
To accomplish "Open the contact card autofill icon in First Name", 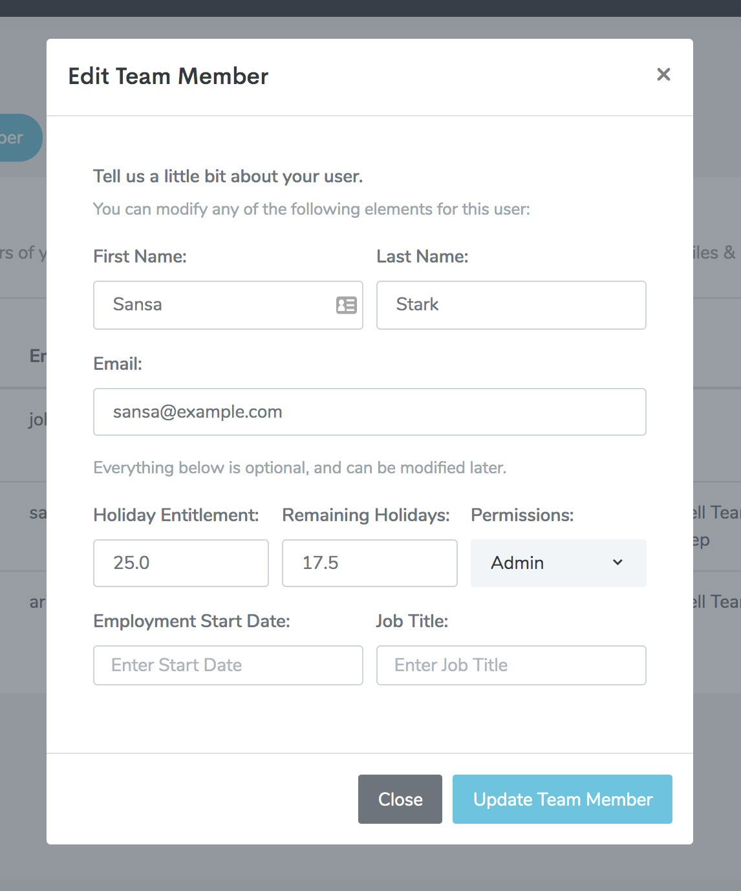I will pyautogui.click(x=347, y=305).
